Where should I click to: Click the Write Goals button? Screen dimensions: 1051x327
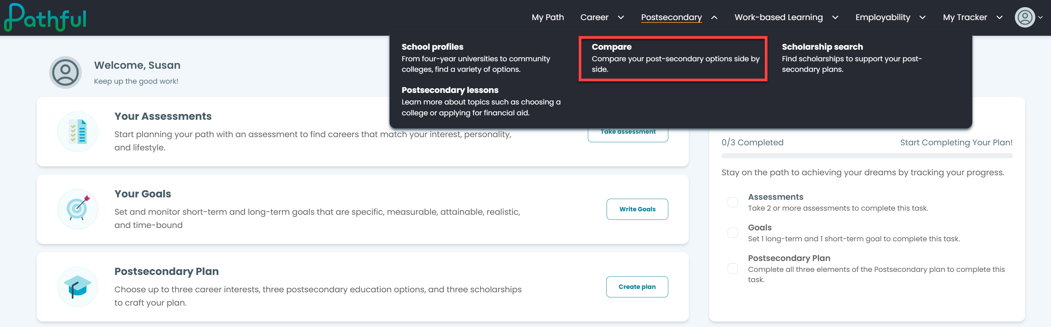point(637,209)
